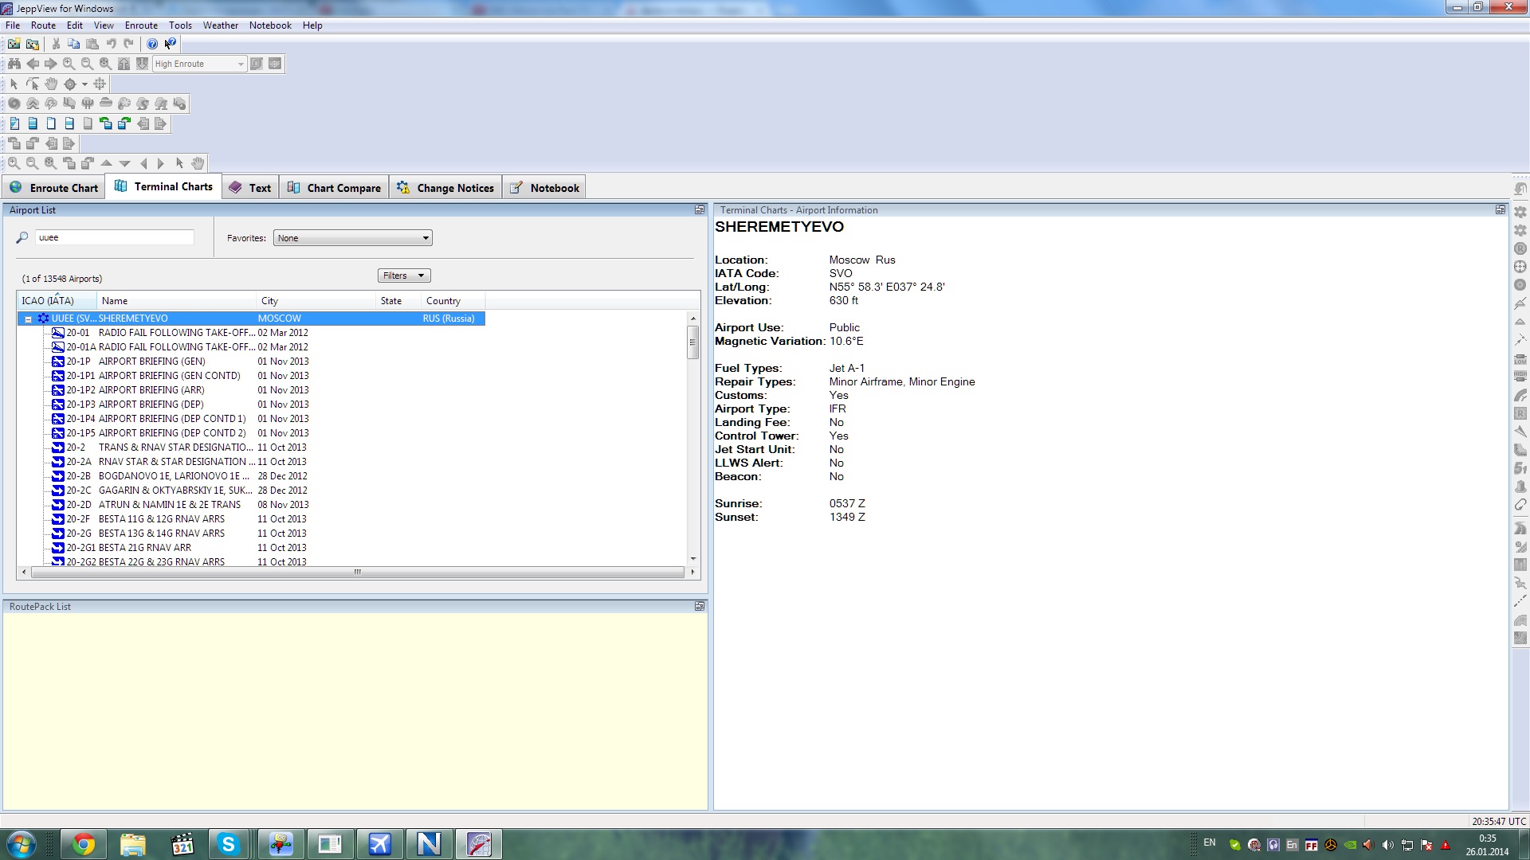
Task: Collapse the UUEE Sheremetyevo tree node
Action: click(x=28, y=319)
